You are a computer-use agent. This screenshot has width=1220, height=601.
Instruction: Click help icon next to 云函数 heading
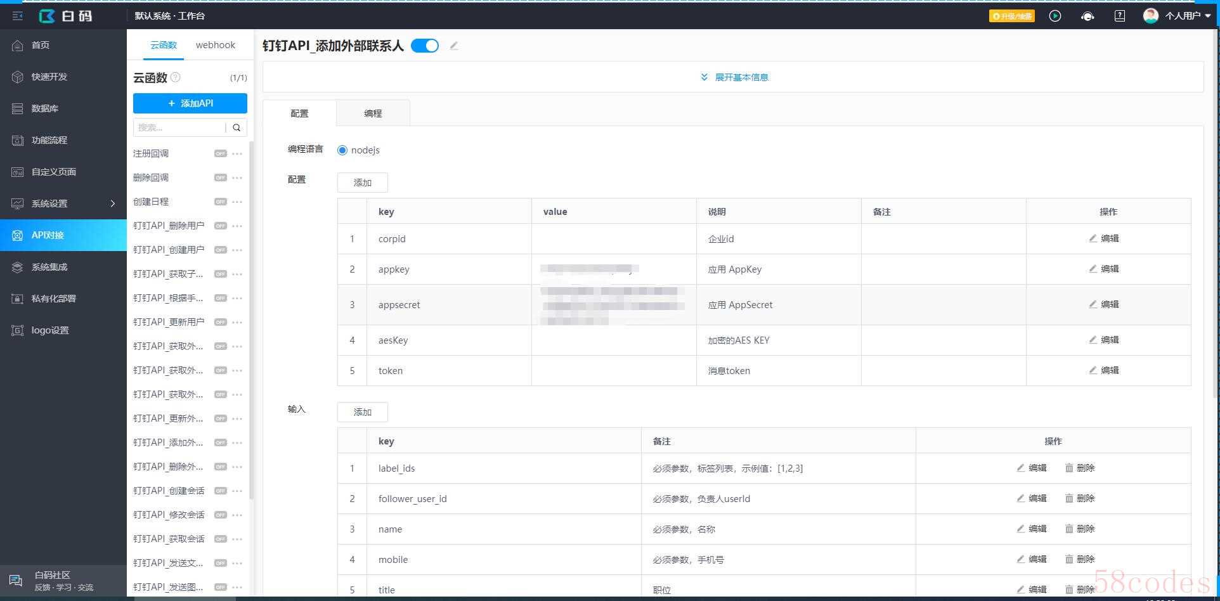point(176,77)
